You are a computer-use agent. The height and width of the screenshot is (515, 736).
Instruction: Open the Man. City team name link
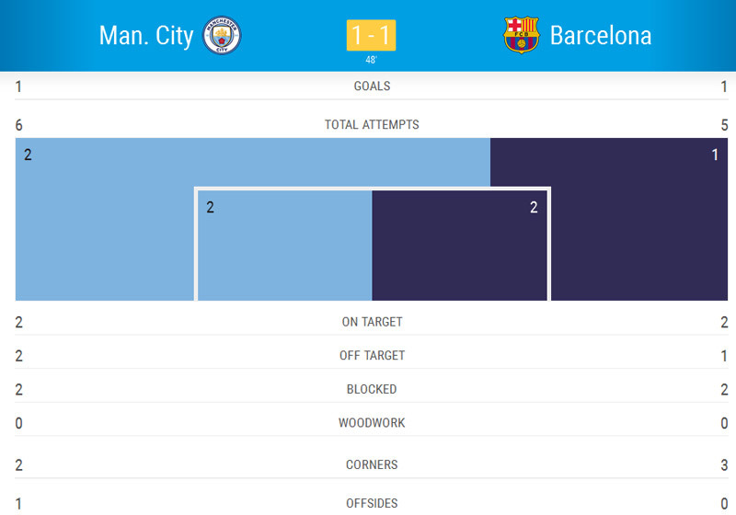(146, 36)
